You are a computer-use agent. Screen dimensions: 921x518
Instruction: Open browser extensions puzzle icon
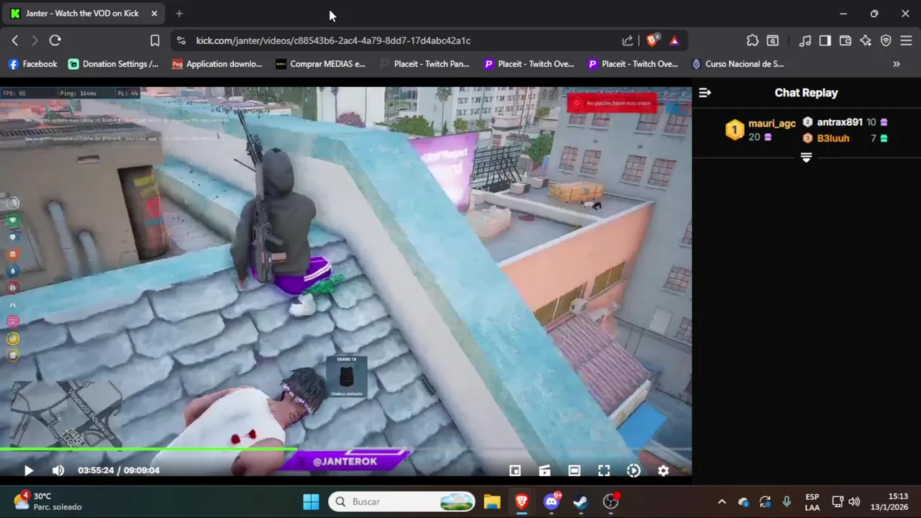pyautogui.click(x=753, y=41)
